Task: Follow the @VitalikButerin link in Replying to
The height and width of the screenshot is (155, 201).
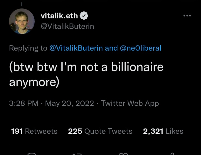Action: (x=76, y=48)
